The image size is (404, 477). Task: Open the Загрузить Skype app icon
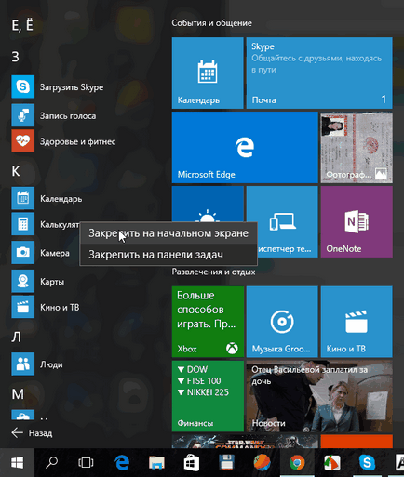click(x=22, y=86)
